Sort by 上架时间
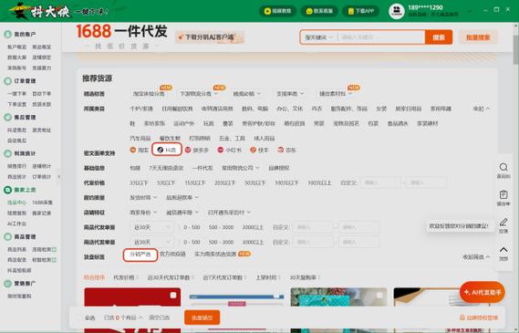 coord(268,277)
